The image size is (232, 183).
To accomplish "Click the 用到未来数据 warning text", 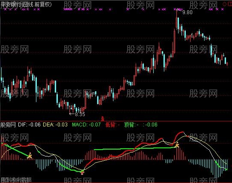I will [16, 180].
